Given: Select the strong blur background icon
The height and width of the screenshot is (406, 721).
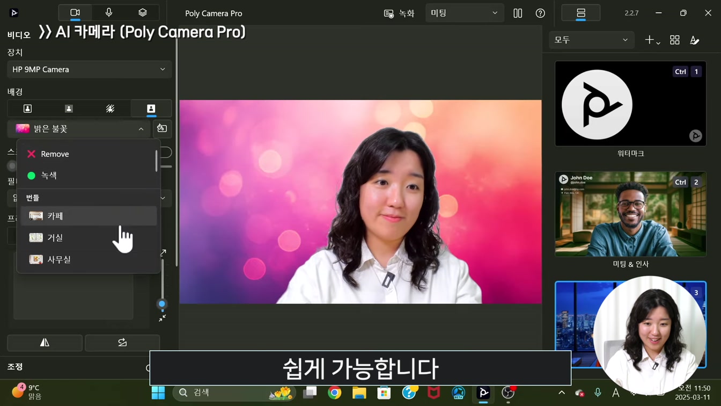Looking at the screenshot, I should point(110,108).
